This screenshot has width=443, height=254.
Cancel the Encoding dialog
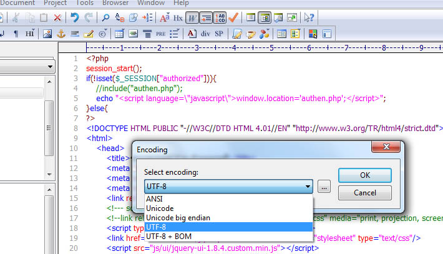[x=365, y=193]
